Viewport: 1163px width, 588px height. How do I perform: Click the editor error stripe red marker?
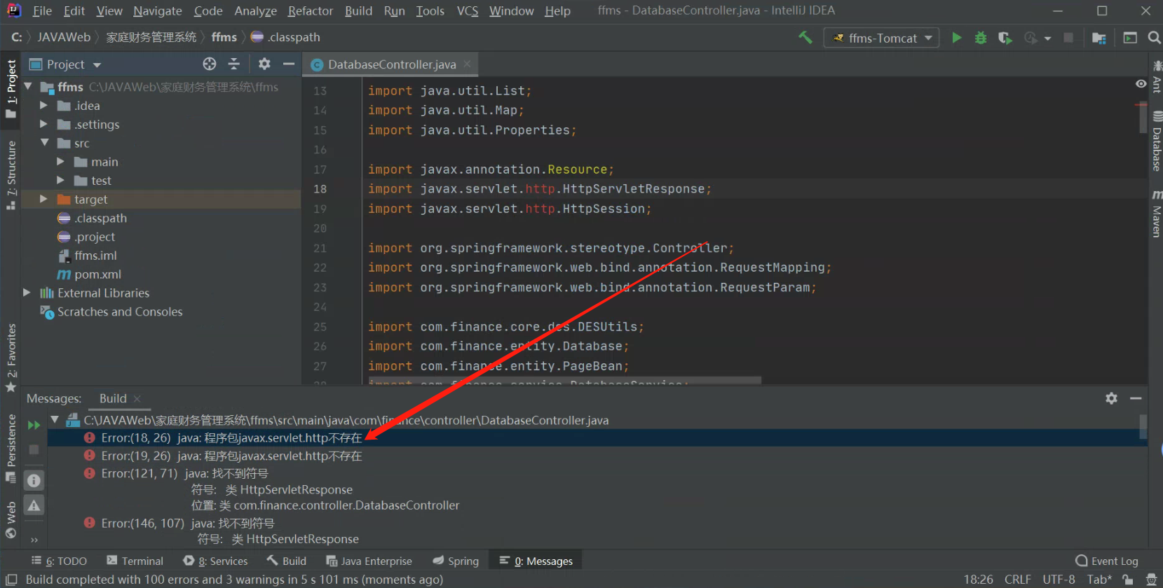1140,104
